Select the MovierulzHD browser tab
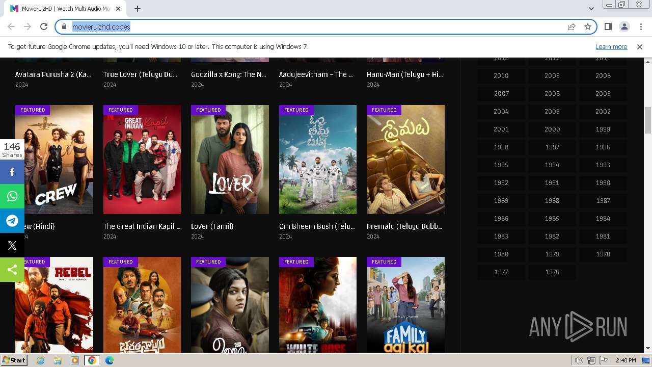Viewport: 652px width, 367px height. pos(65,9)
